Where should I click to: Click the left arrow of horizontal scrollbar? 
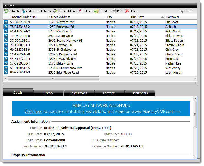pos(5,78)
